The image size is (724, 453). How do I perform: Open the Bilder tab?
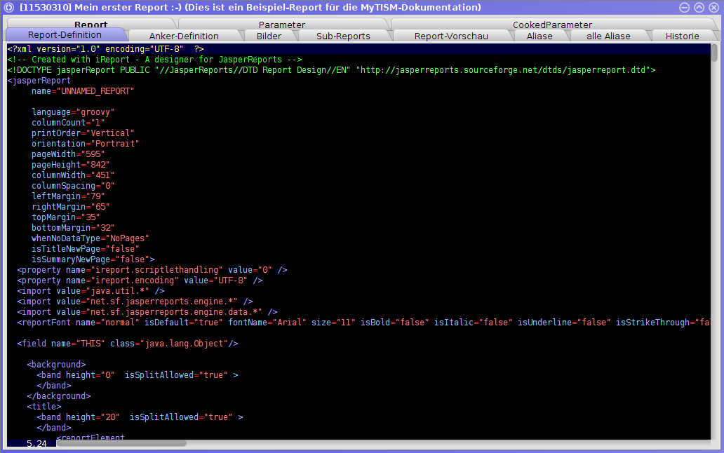(x=269, y=36)
